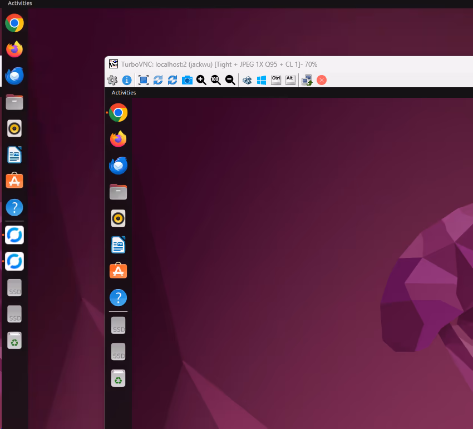Image resolution: width=473 pixels, height=429 pixels.
Task: Reset remote view zoom to 100%
Action: 215,80
